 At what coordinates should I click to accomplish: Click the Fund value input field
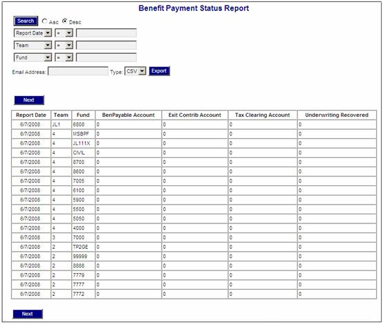[106, 57]
